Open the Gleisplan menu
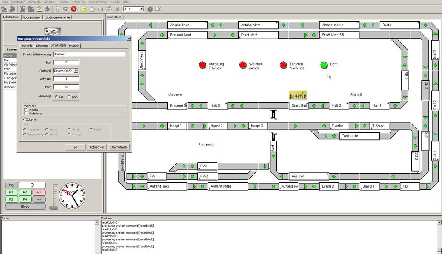This screenshot has width=442, height=254. pos(49,2)
